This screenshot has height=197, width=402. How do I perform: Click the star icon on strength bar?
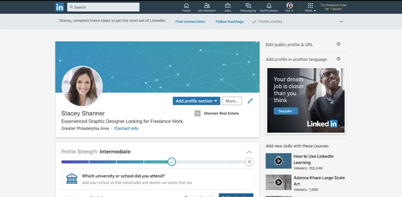[x=249, y=162]
